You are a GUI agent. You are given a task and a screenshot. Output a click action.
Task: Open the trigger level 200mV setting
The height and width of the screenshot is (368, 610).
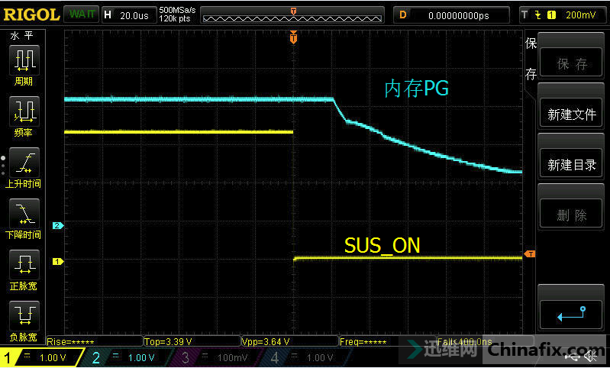561,15
